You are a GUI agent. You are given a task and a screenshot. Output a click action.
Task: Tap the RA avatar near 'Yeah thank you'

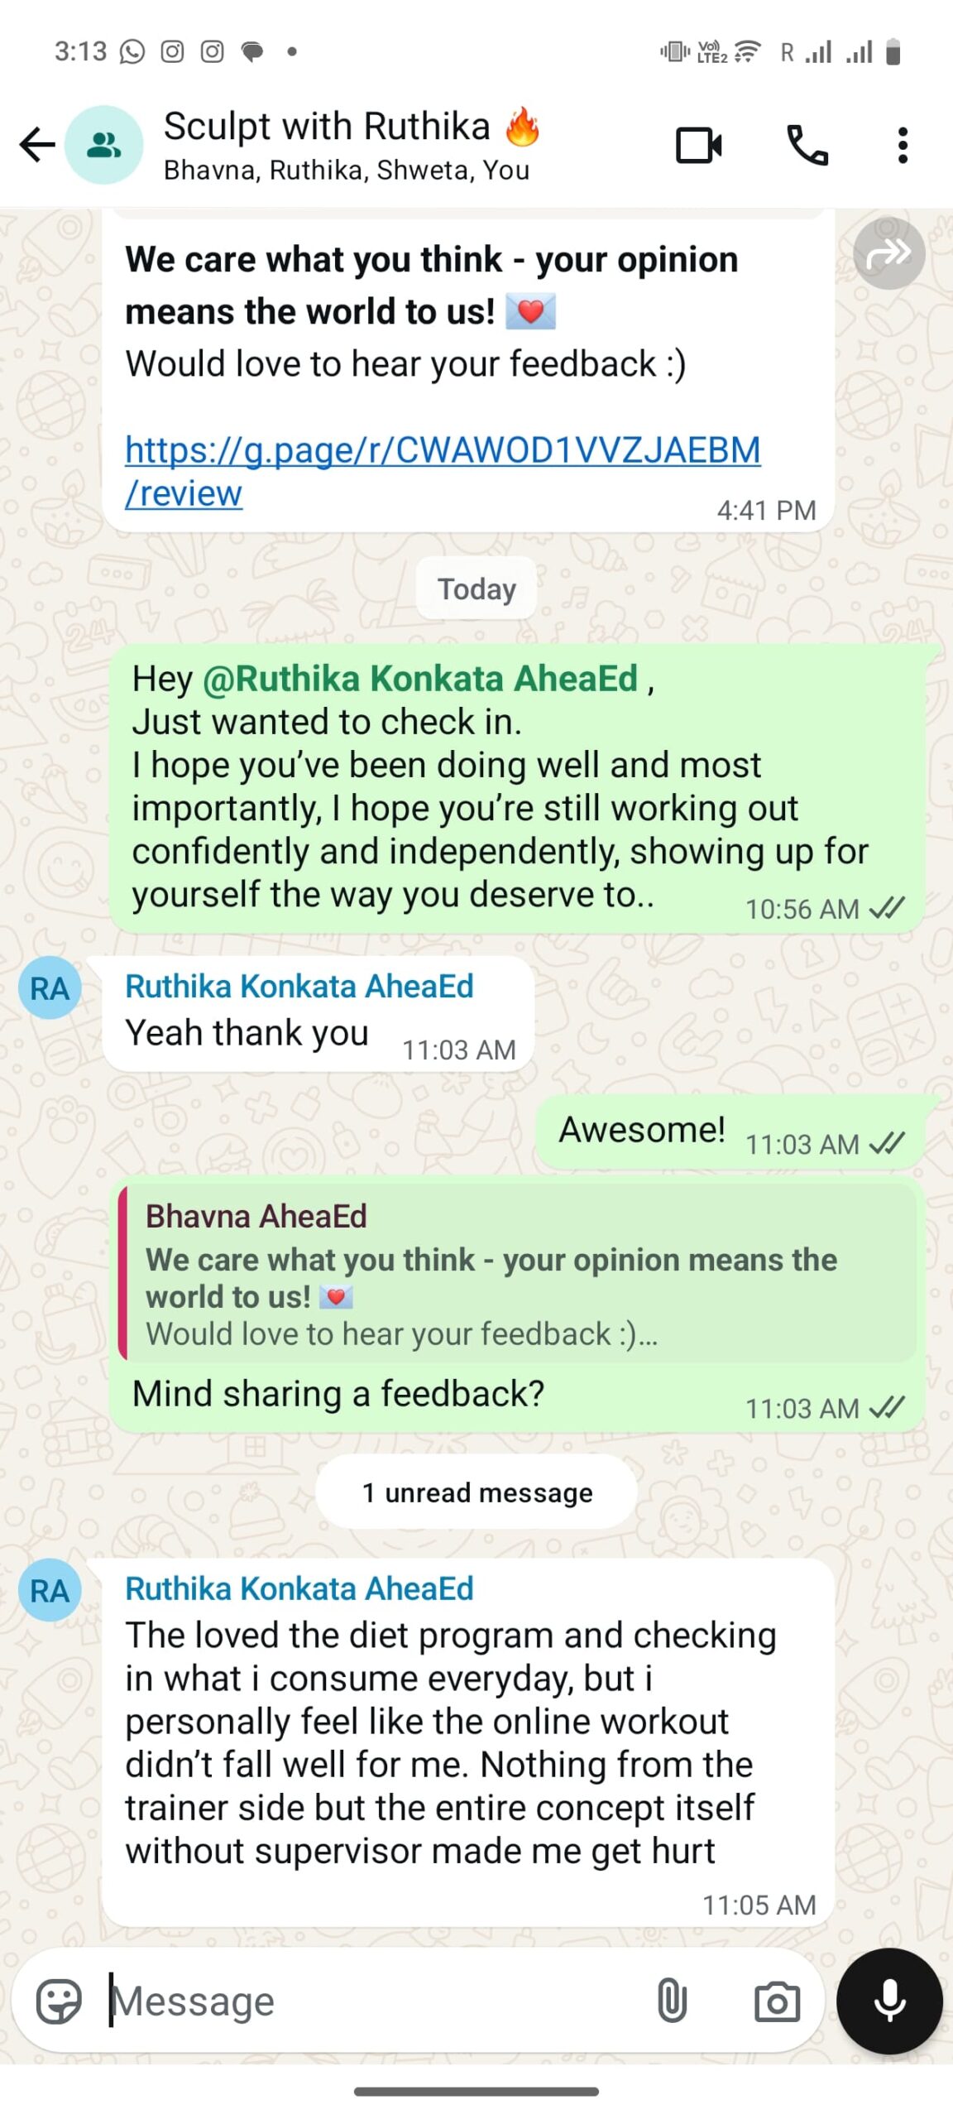coord(50,987)
